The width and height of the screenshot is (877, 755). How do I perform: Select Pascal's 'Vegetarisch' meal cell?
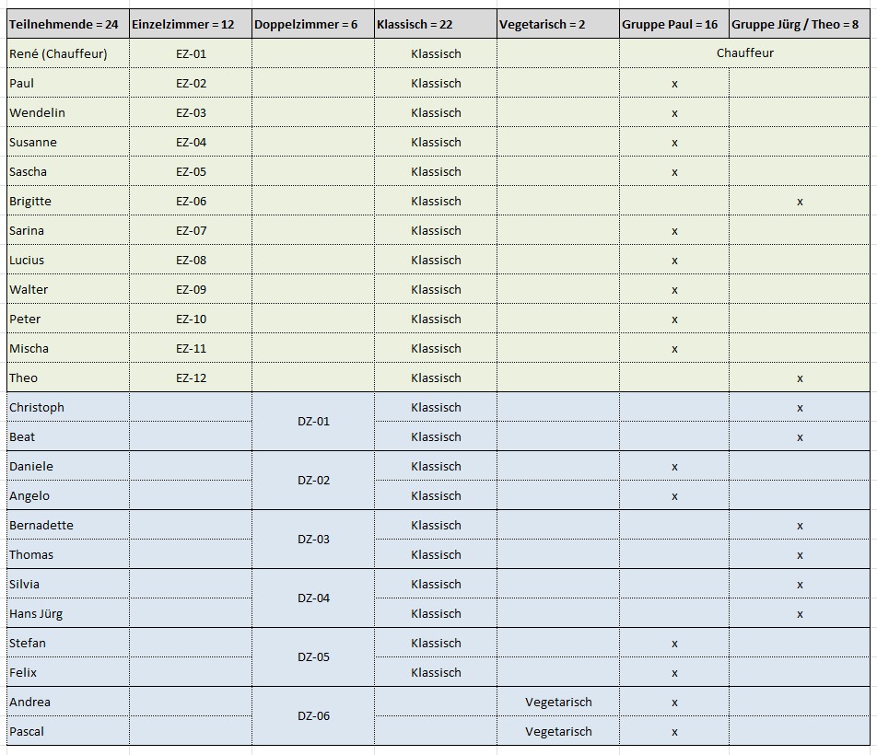pos(558,732)
